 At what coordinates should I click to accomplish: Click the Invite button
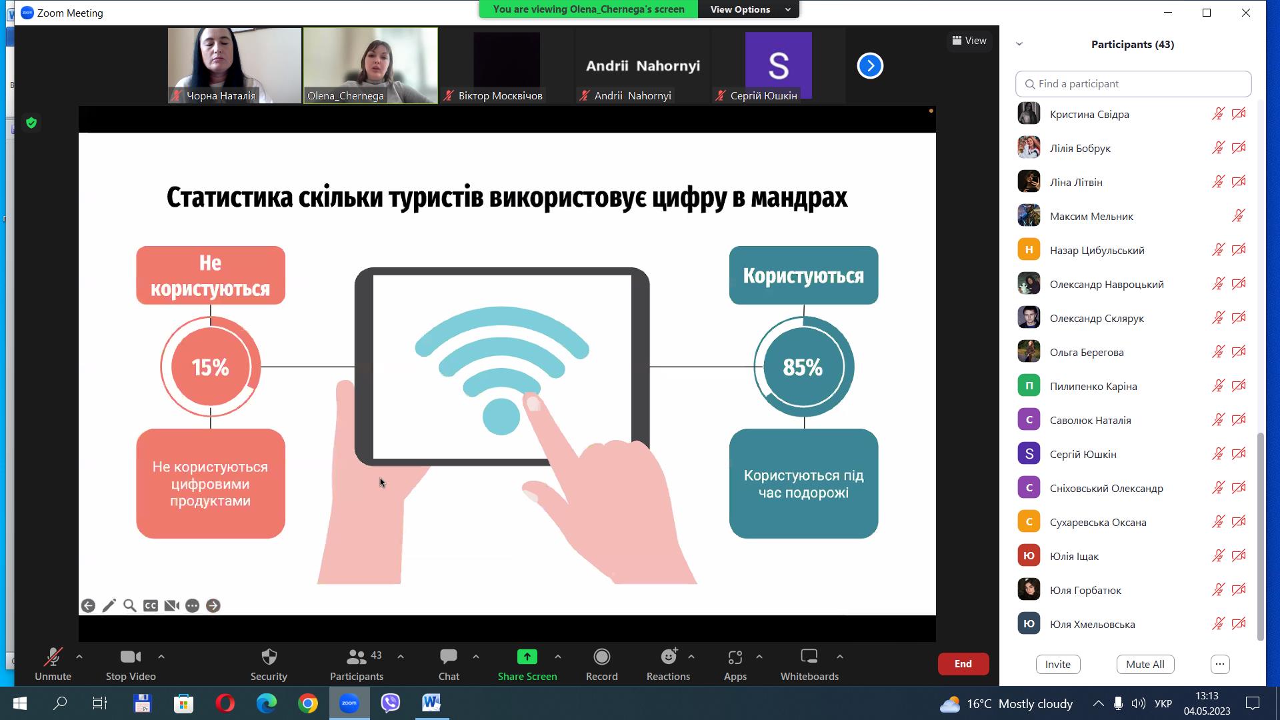point(1057,664)
